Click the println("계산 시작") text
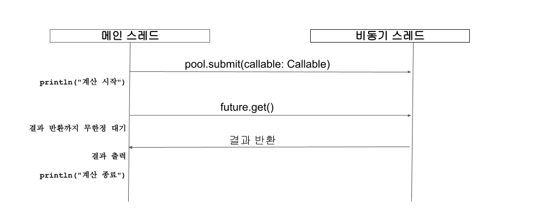The image size is (560, 220). point(82,82)
